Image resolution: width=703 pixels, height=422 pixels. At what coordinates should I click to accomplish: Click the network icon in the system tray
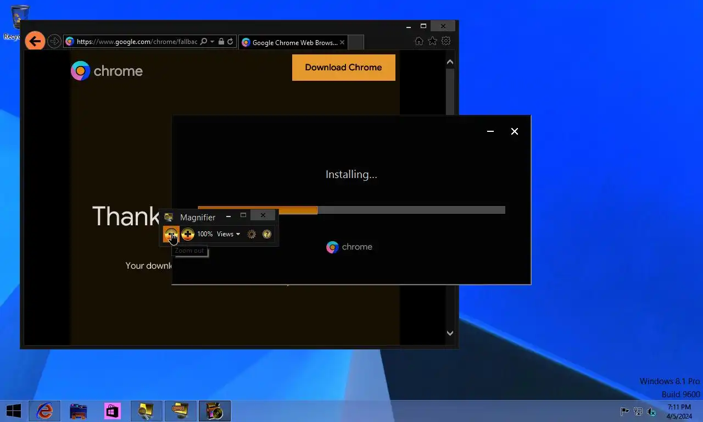[x=638, y=411]
